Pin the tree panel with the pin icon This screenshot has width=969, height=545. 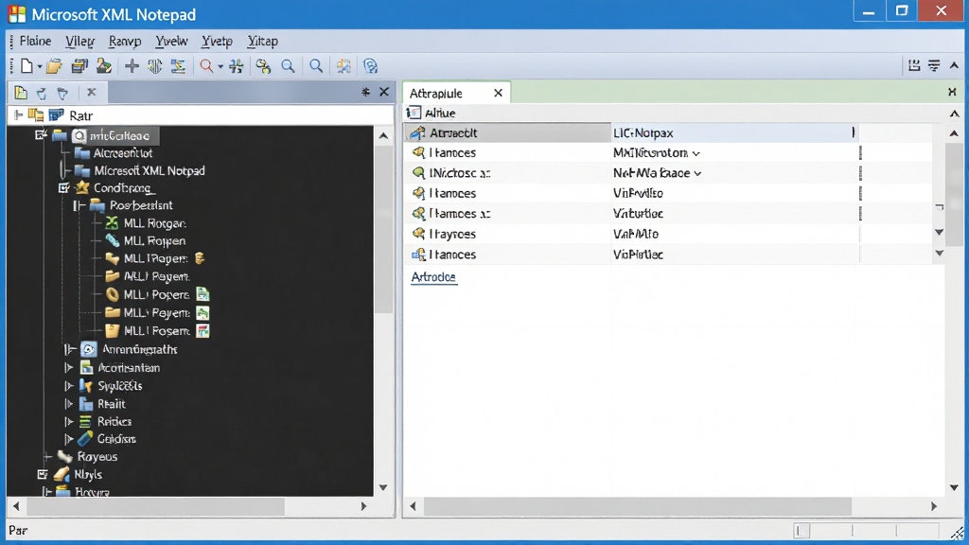pos(366,92)
